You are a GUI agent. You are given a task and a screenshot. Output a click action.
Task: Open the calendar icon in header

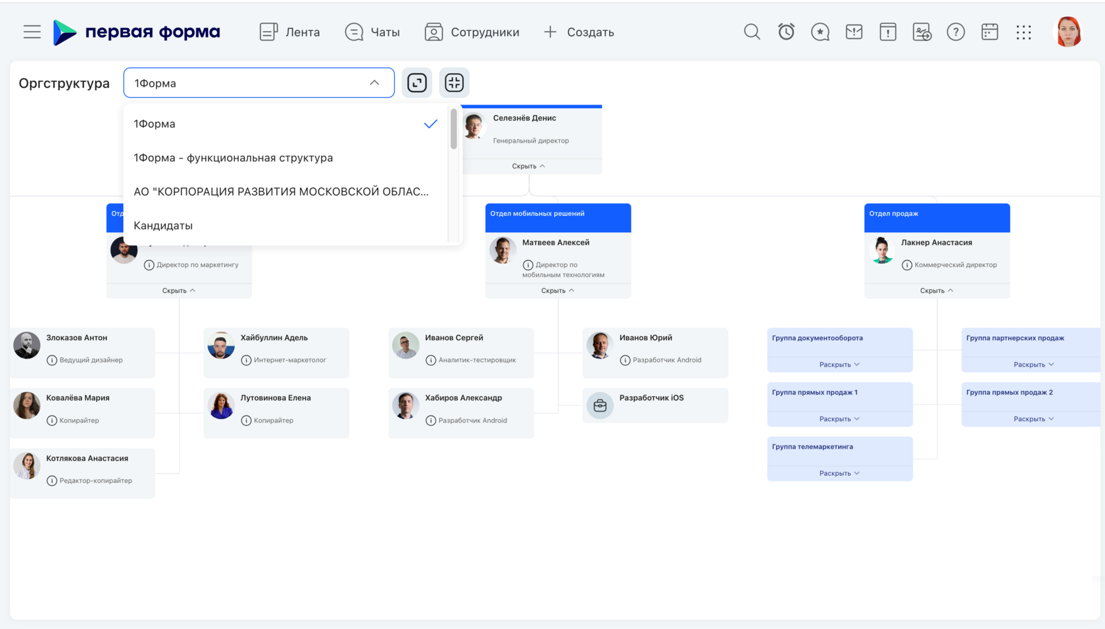click(x=989, y=32)
